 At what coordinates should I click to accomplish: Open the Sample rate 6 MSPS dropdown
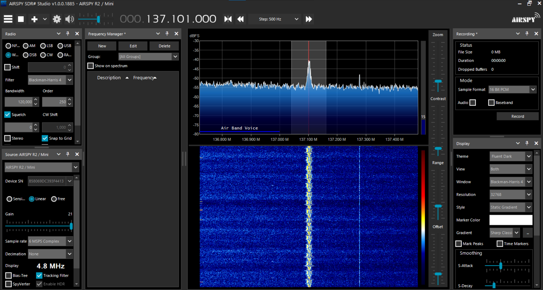(50, 241)
